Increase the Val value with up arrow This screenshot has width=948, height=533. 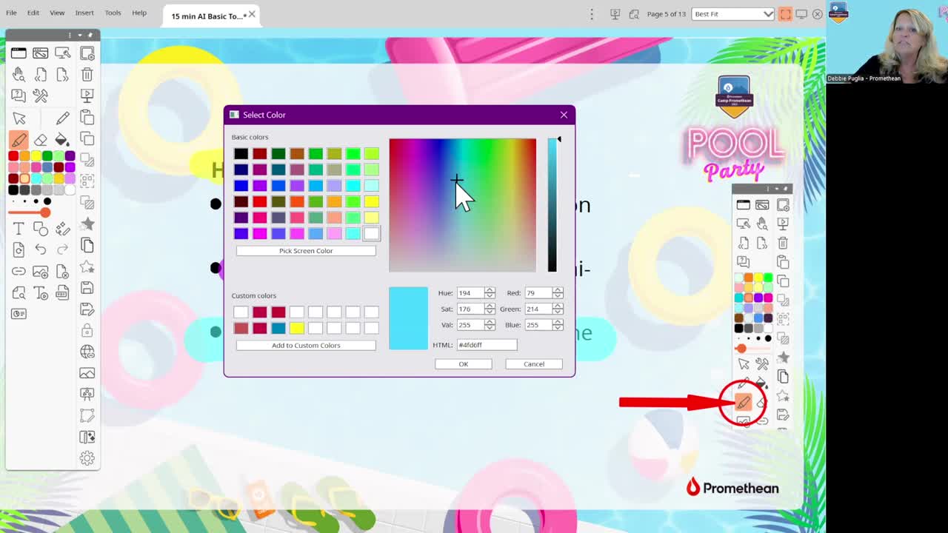[x=490, y=322]
